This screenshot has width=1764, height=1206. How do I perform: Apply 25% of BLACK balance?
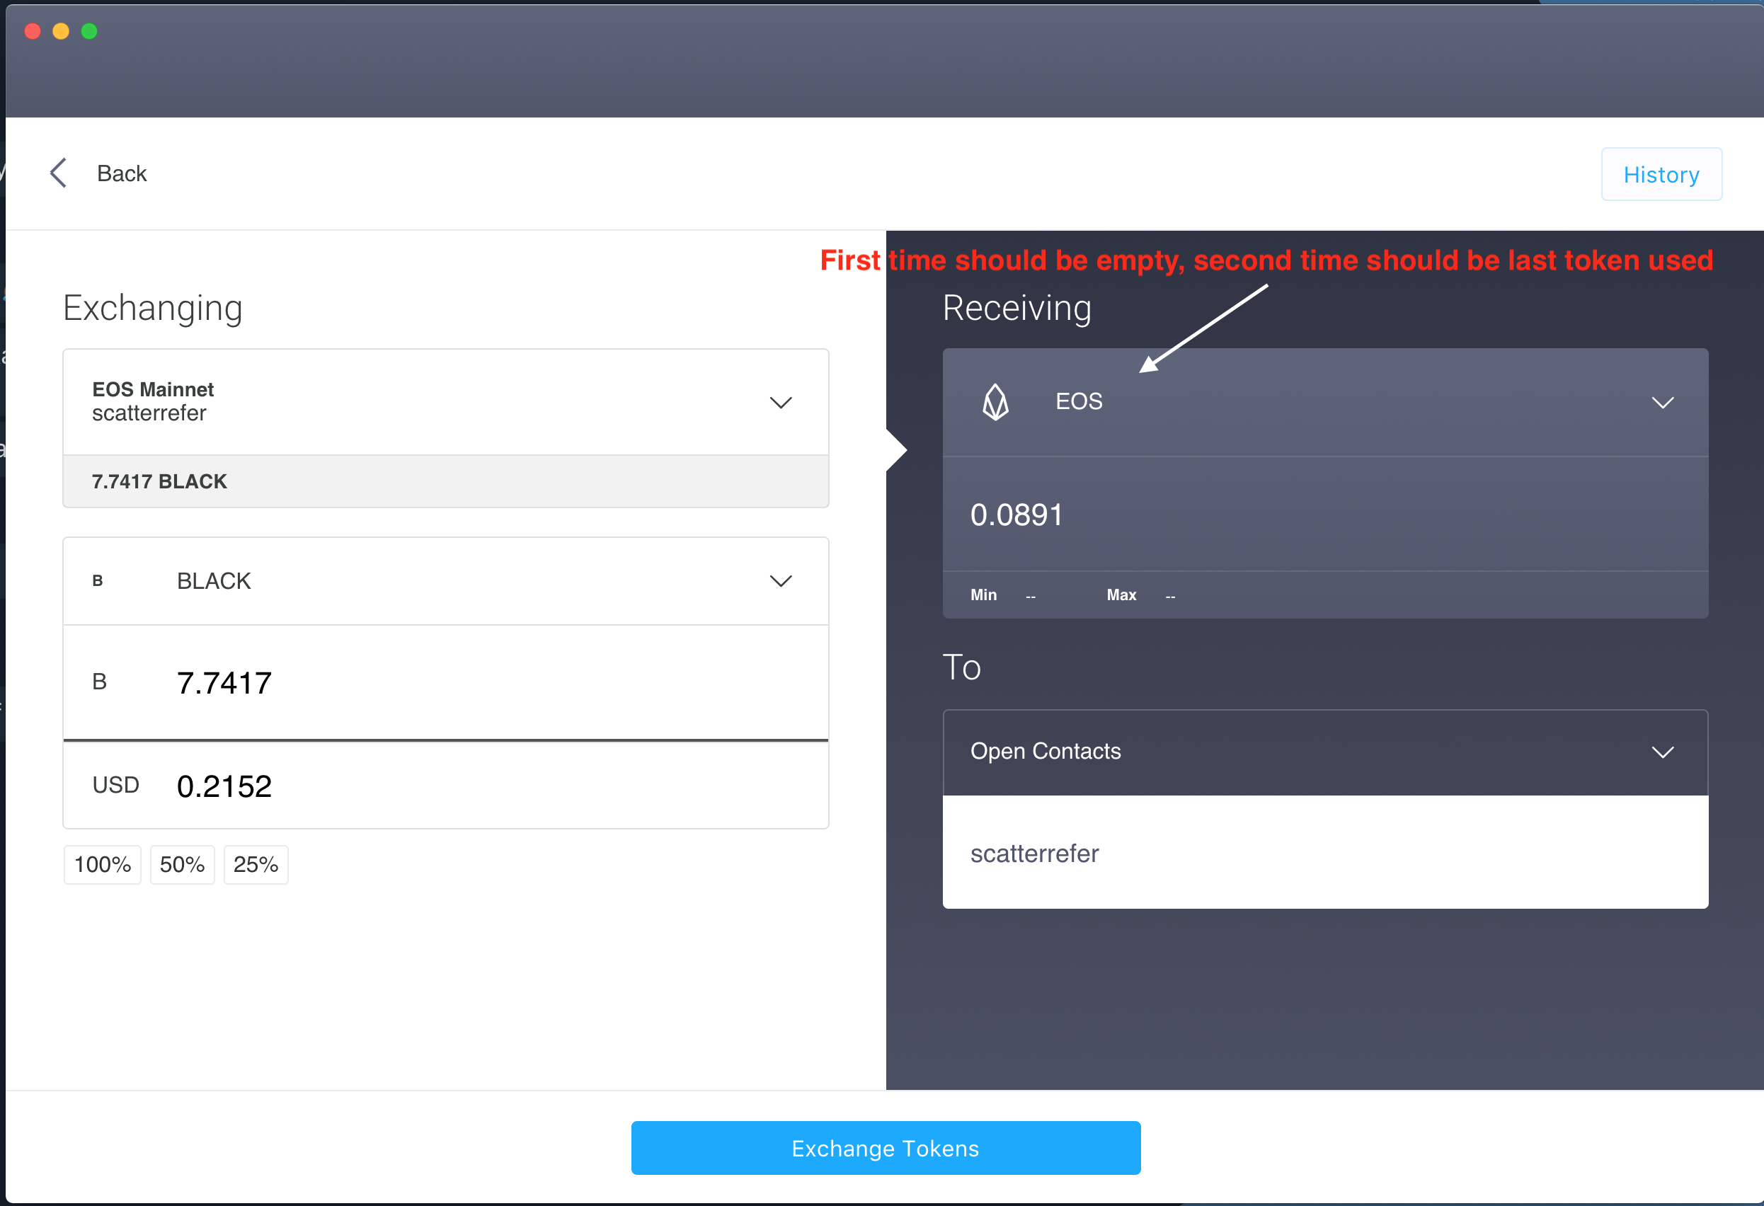(x=256, y=864)
